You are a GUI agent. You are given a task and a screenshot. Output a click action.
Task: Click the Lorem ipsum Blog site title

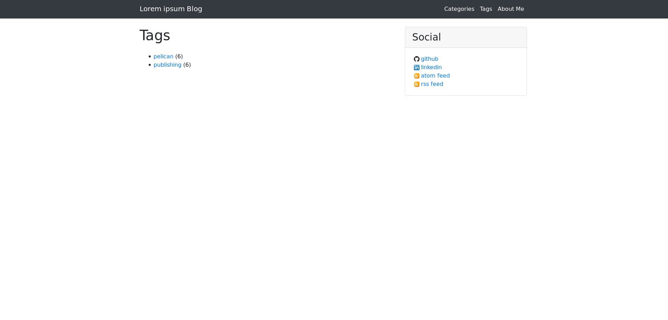coord(171,9)
